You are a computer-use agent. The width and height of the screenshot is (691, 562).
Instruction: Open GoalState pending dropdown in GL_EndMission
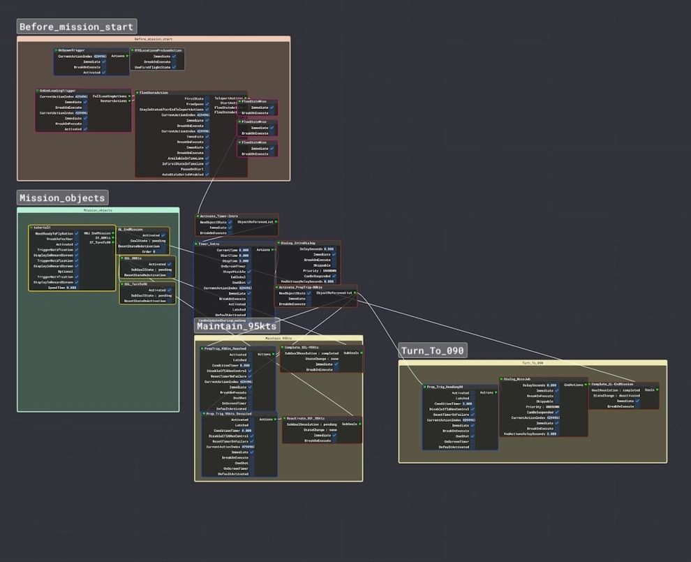point(148,241)
